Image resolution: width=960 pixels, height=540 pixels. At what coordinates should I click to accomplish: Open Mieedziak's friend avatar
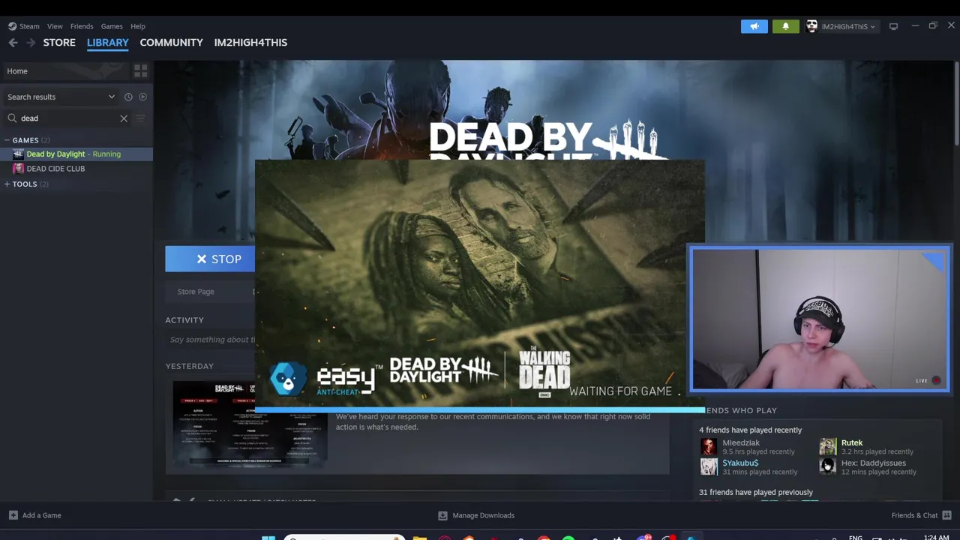(x=709, y=447)
